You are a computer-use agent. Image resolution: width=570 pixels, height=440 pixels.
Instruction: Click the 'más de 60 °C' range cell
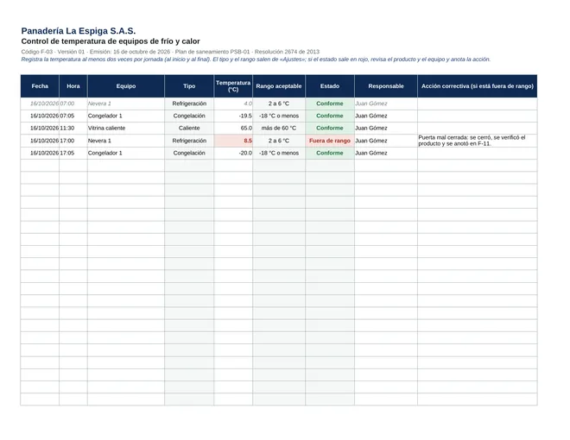[279, 129]
